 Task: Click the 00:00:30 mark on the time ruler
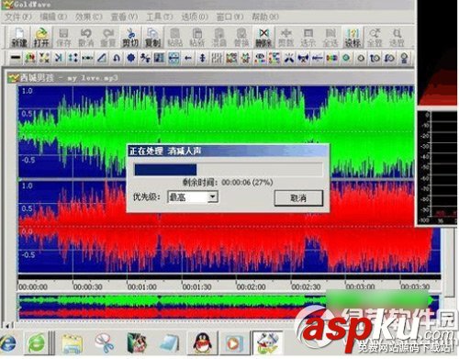(x=87, y=287)
